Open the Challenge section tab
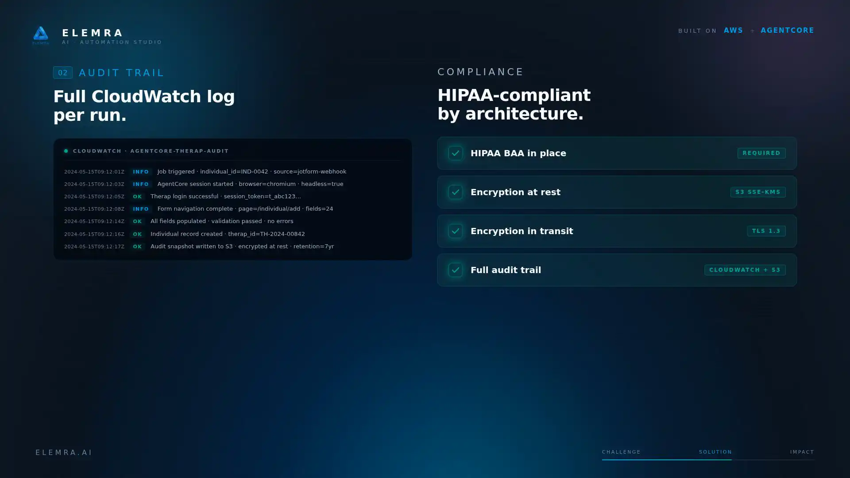This screenshot has height=478, width=850. (x=621, y=452)
